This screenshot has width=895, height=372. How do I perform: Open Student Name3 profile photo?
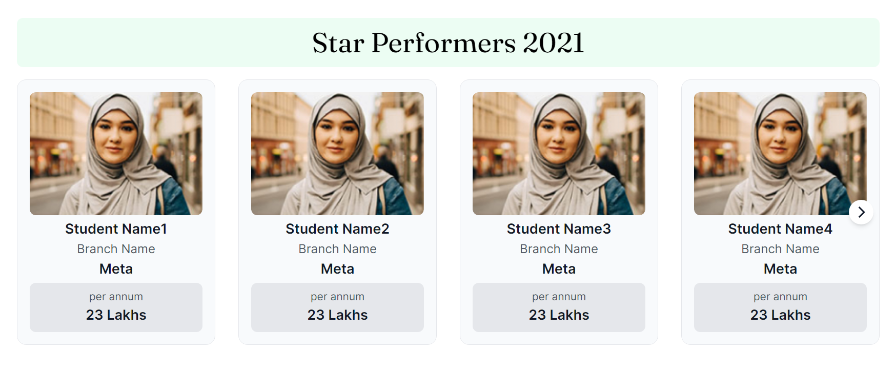559,153
